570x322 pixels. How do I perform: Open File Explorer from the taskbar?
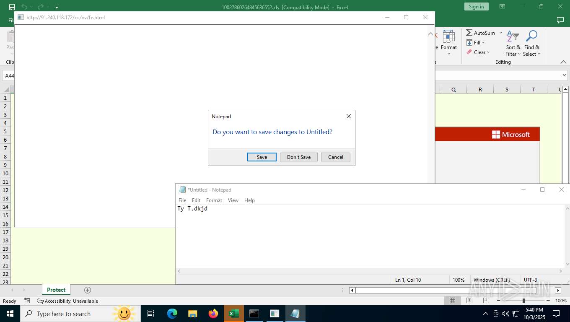point(192,314)
